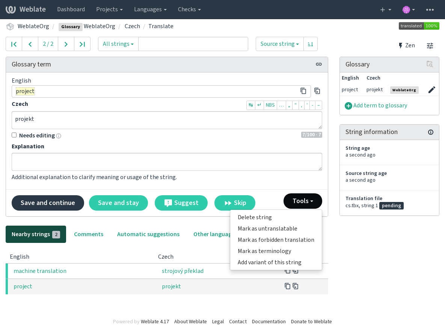The height and width of the screenshot is (336, 445).
Task: Click WeblateOrg badge in Glossary panel
Action: coord(404,90)
